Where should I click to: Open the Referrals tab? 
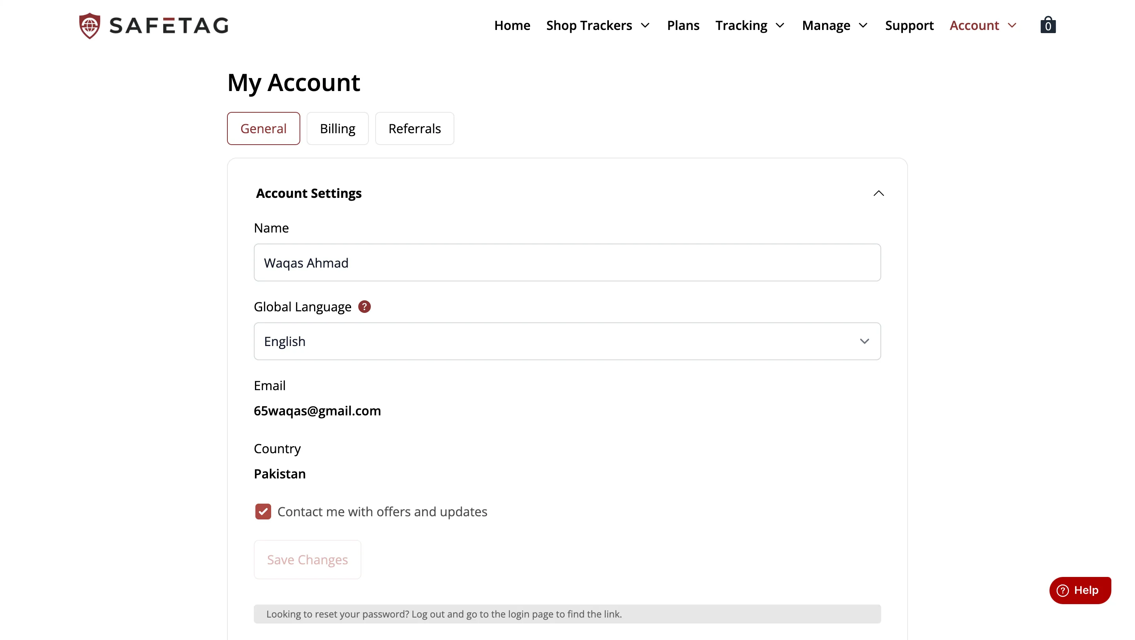click(414, 128)
